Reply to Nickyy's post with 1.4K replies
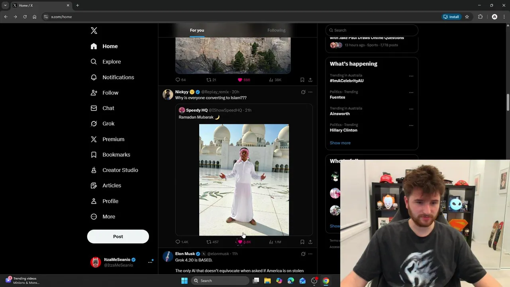This screenshot has height=287, width=510. [x=182, y=242]
